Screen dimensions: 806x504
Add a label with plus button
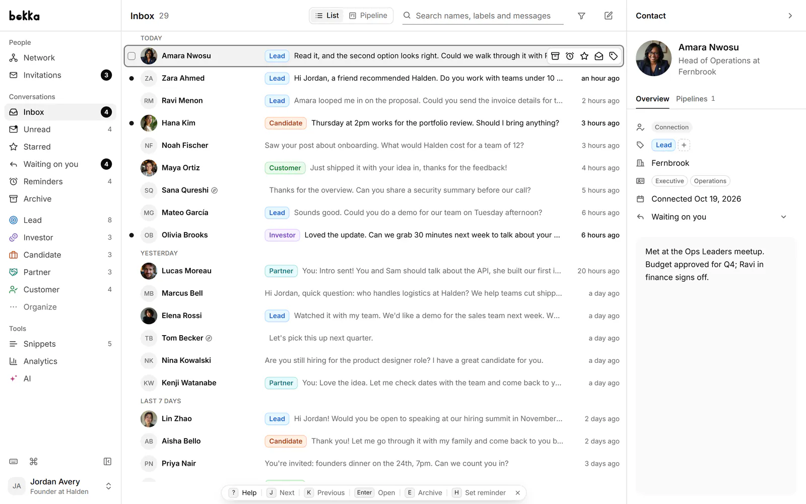coord(684,145)
